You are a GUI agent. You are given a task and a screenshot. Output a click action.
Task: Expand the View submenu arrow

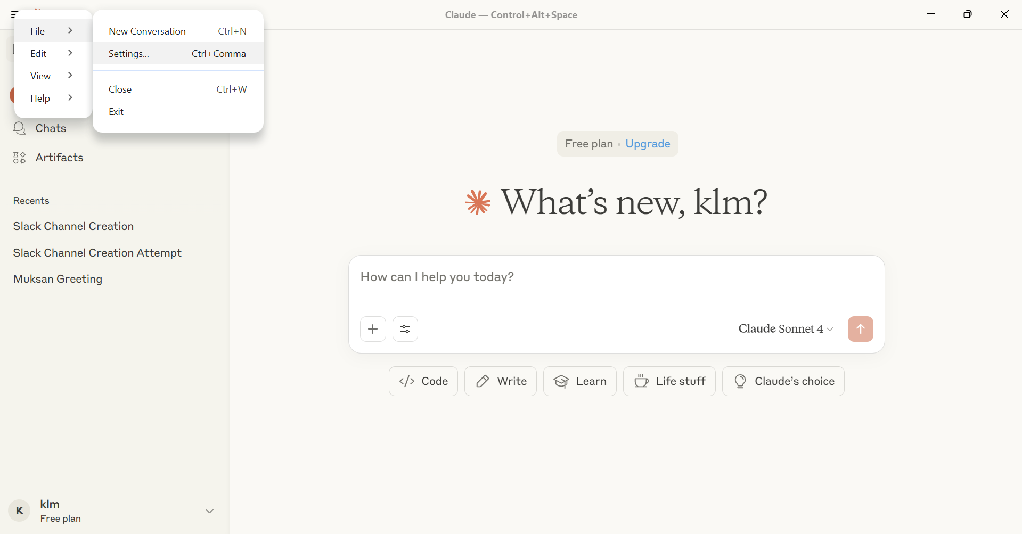[x=70, y=76]
